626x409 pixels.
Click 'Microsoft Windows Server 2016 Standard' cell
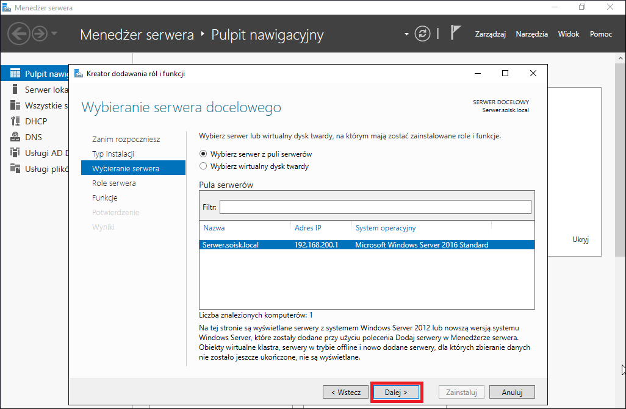pos(422,244)
